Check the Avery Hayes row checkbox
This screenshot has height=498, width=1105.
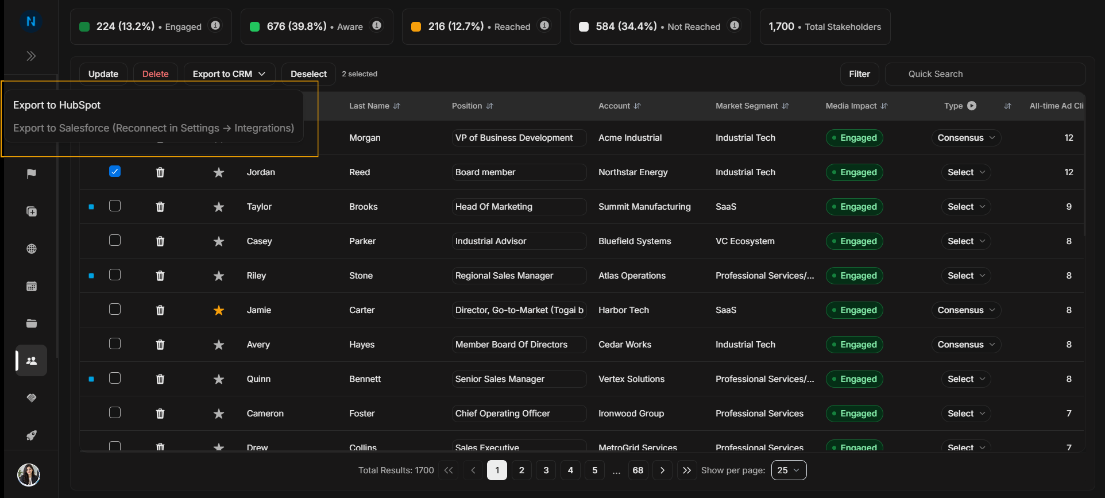pyautogui.click(x=115, y=343)
